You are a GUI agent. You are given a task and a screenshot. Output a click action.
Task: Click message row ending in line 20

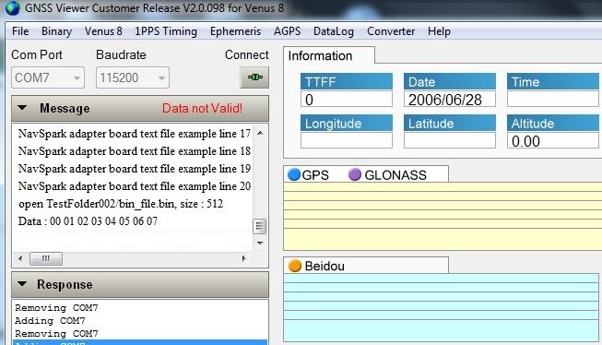click(134, 186)
